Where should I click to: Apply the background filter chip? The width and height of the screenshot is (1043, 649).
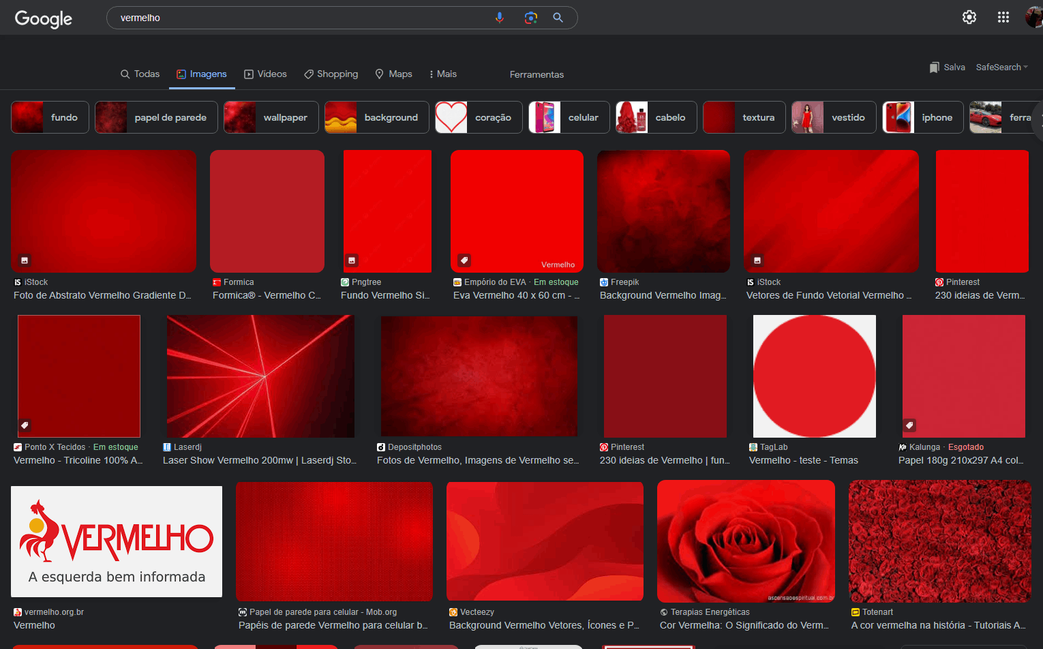[x=377, y=117]
